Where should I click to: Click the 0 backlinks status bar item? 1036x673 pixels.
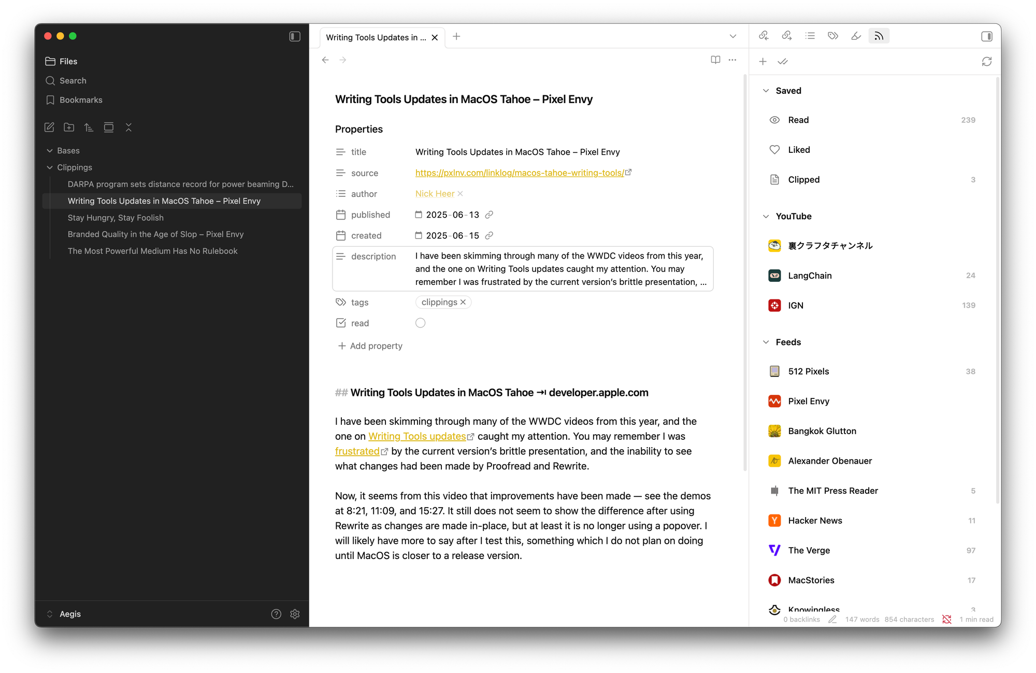pyautogui.click(x=801, y=620)
